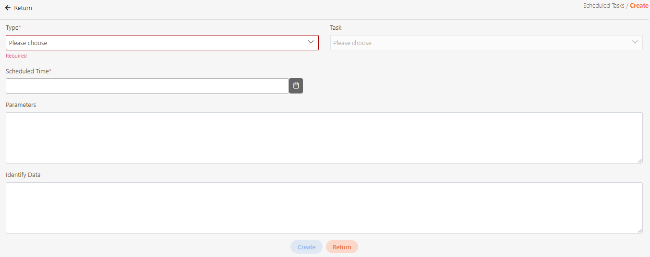Click the Scheduled Time field label
The image size is (650, 257).
pos(27,71)
